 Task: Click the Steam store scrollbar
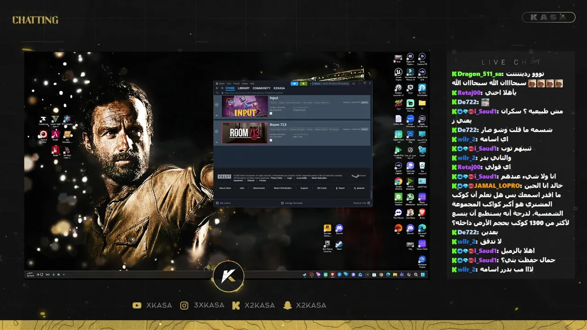point(372,194)
